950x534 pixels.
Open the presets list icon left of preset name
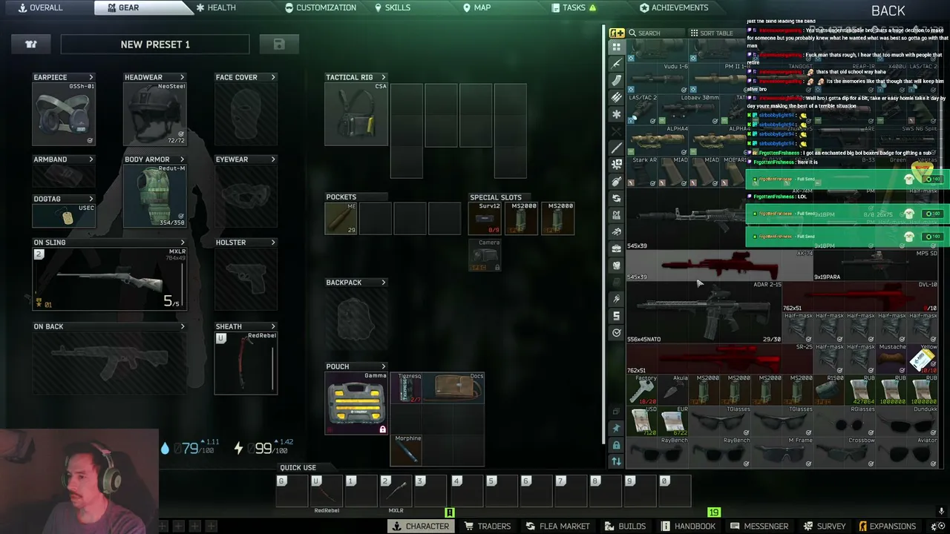[x=31, y=44]
